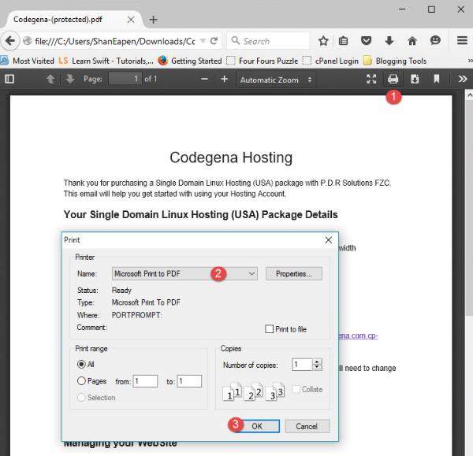Open the cPanel Login bookmark
473x456 pixels.
point(330,61)
